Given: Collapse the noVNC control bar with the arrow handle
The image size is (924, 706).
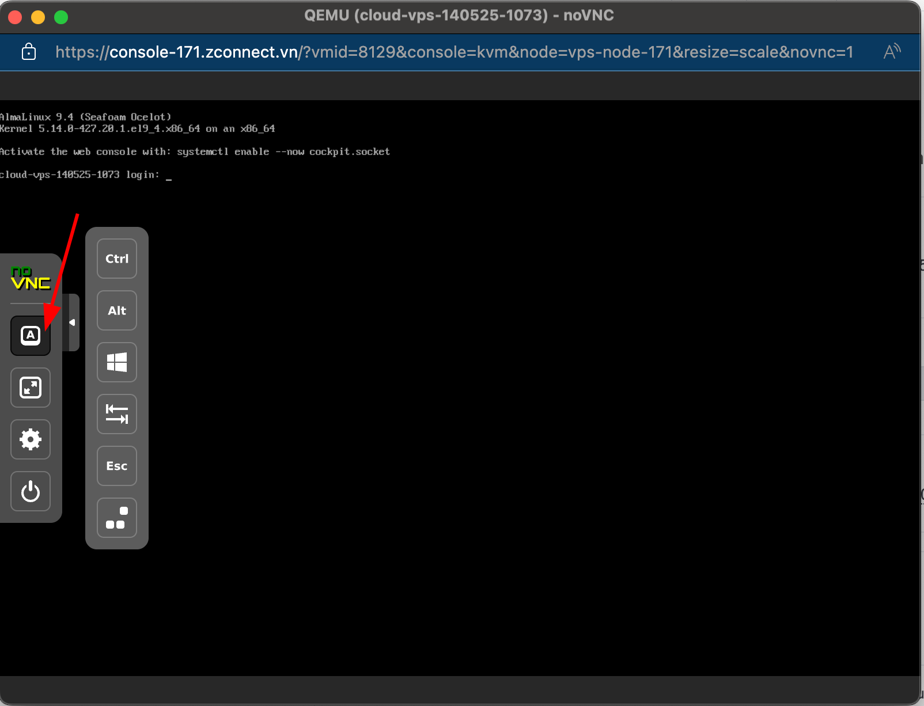Looking at the screenshot, I should tap(71, 322).
